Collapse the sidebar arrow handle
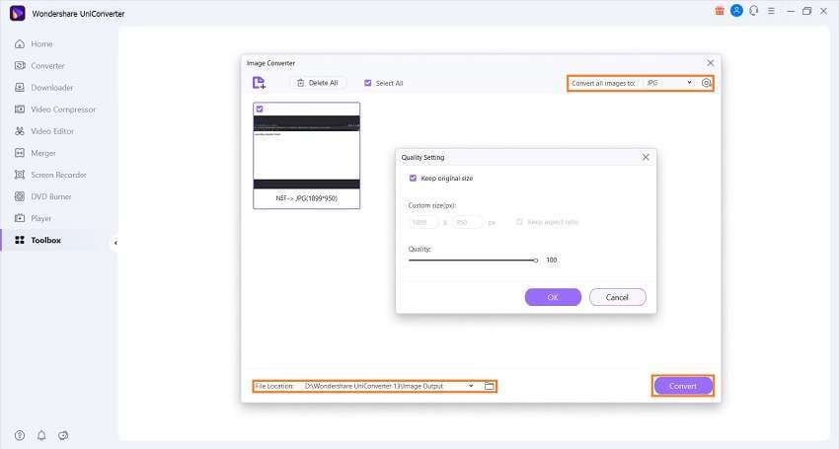Image resolution: width=839 pixels, height=449 pixels. click(115, 243)
